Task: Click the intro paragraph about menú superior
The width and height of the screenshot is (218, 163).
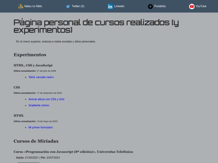Action: click(56, 41)
